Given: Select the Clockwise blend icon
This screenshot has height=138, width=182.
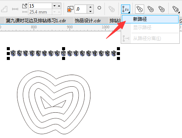Looking at the screenshot, I should 151,9.
